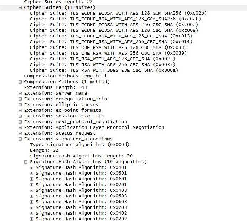Screen dimensions: 247x221
Task: Select Type: signature_algorithms (0x000d) row
Action: (80, 145)
